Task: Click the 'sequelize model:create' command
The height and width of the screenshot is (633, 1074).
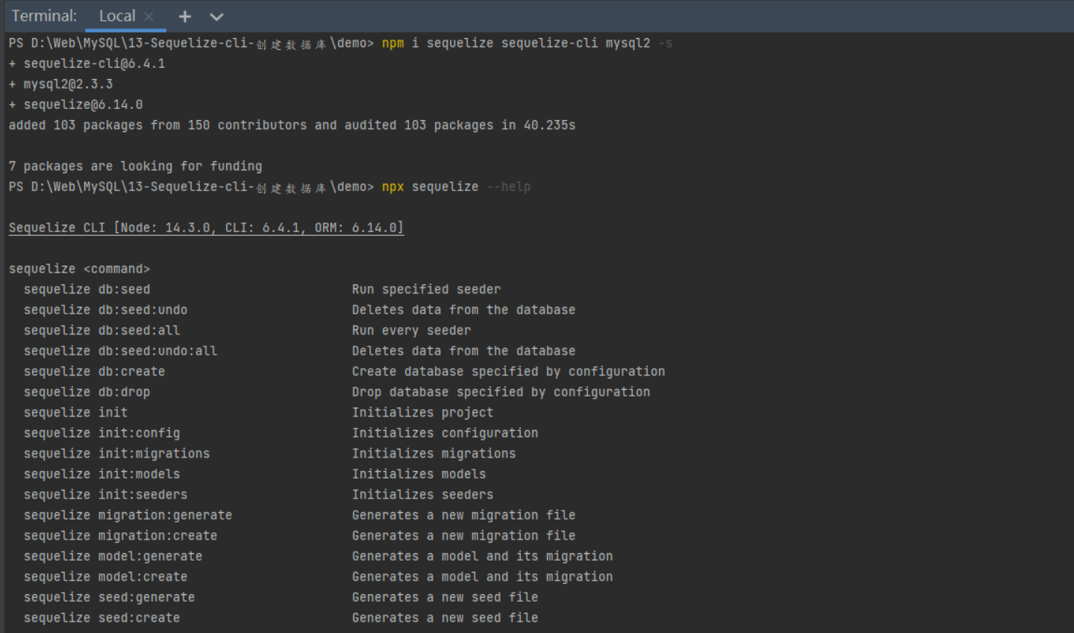Action: tap(105, 577)
